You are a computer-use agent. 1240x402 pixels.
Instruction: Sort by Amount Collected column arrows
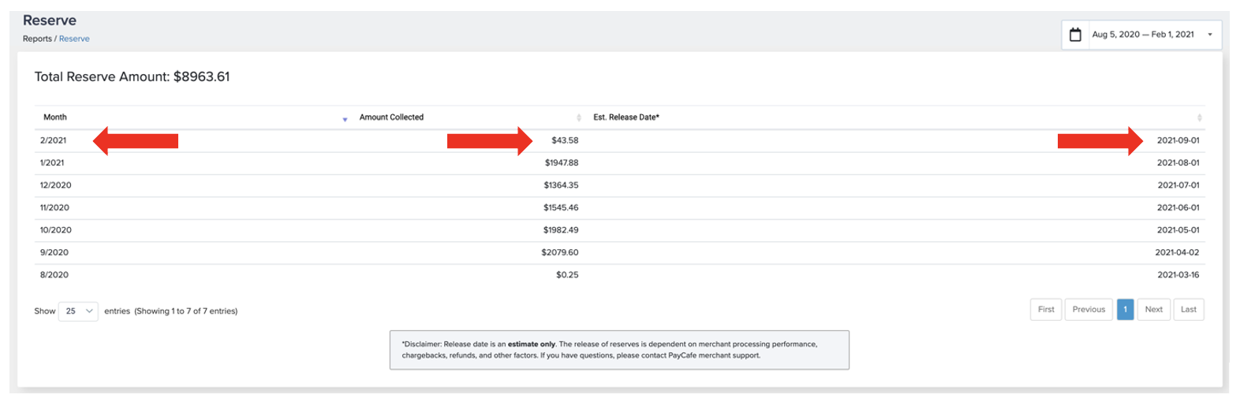point(579,117)
